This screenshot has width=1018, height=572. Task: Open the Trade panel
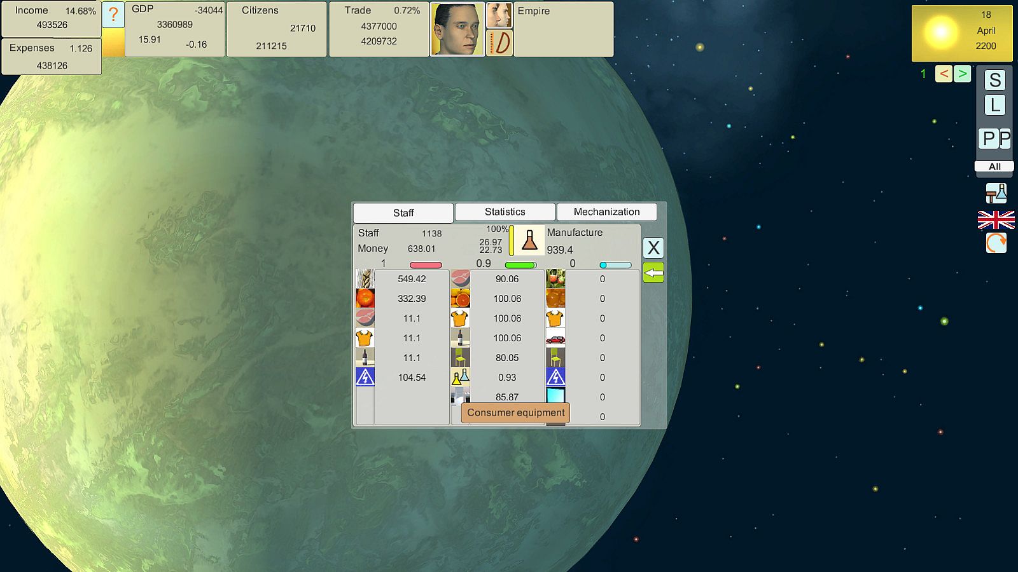coord(379,29)
